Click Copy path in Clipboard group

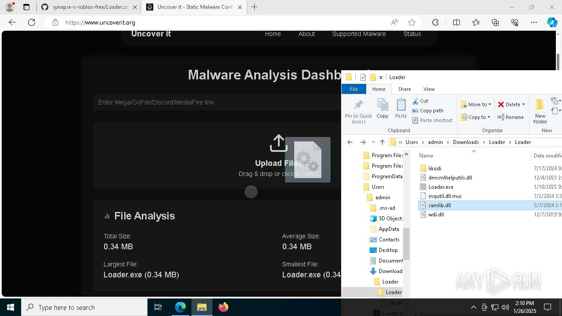[428, 111]
